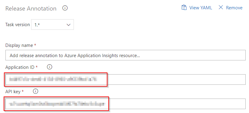Select the 1.* version value

click(37, 25)
